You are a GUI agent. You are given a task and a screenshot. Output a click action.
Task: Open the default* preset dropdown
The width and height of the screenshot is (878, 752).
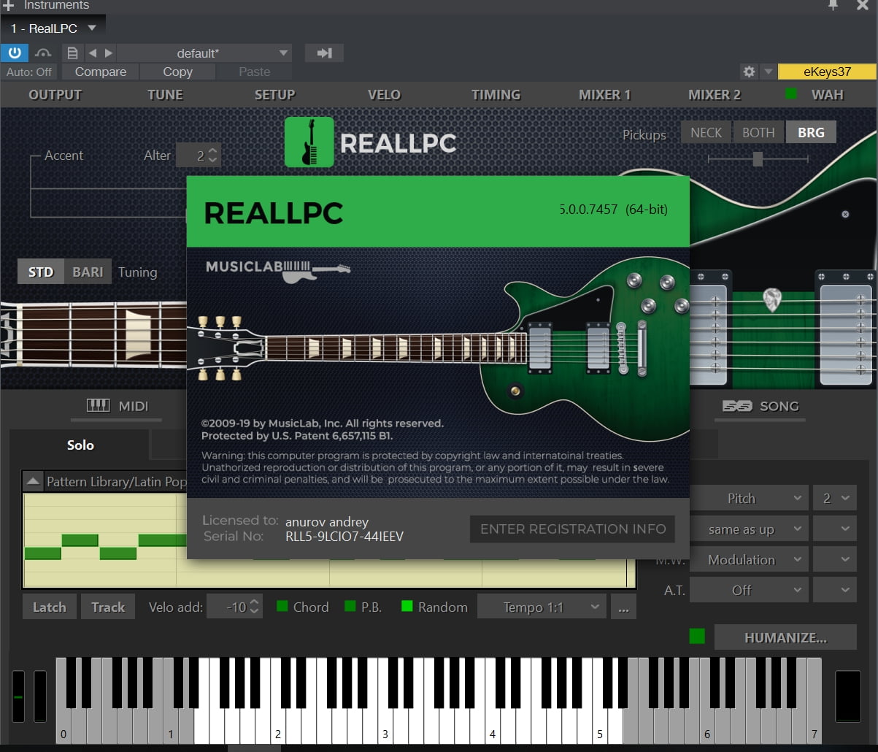(x=204, y=53)
